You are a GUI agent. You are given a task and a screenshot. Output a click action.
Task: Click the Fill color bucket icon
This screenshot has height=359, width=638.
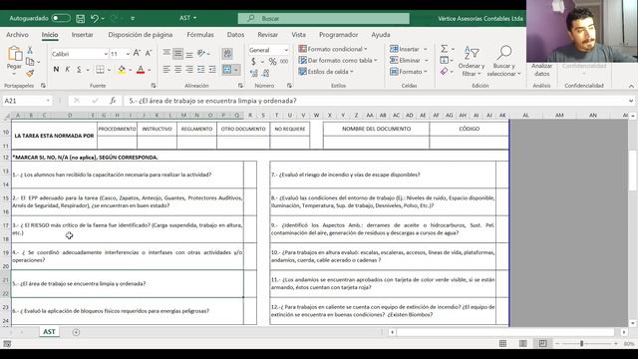pos(122,70)
